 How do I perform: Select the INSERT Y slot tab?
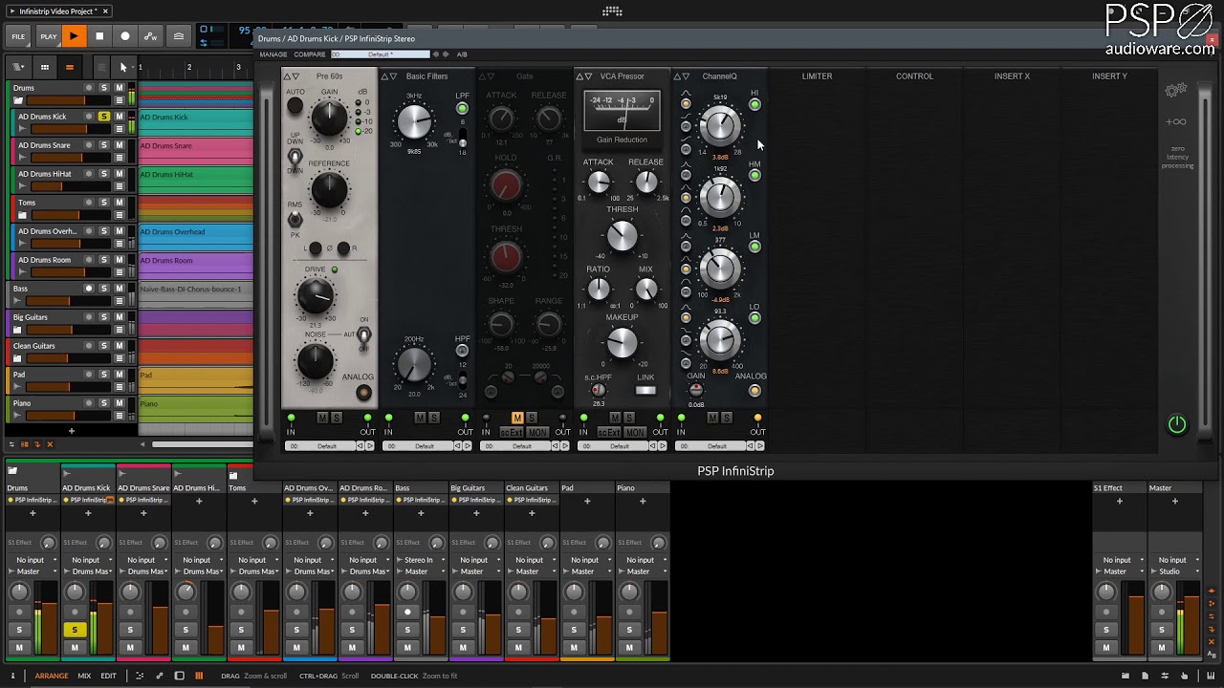click(x=1109, y=76)
